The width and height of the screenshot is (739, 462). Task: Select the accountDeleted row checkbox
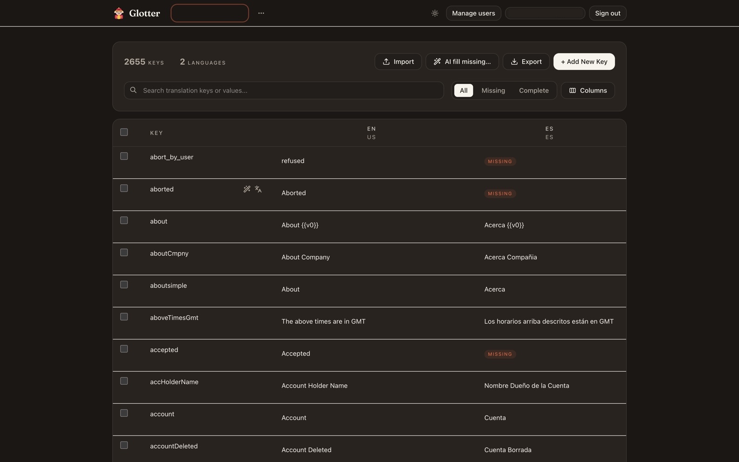124,445
